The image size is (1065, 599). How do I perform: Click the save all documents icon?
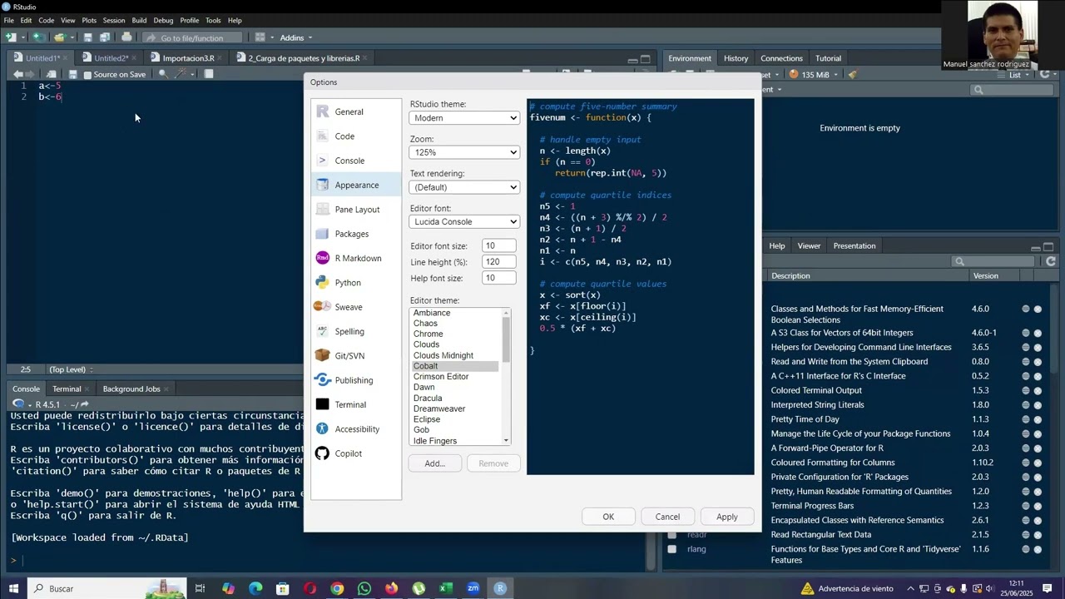click(105, 37)
